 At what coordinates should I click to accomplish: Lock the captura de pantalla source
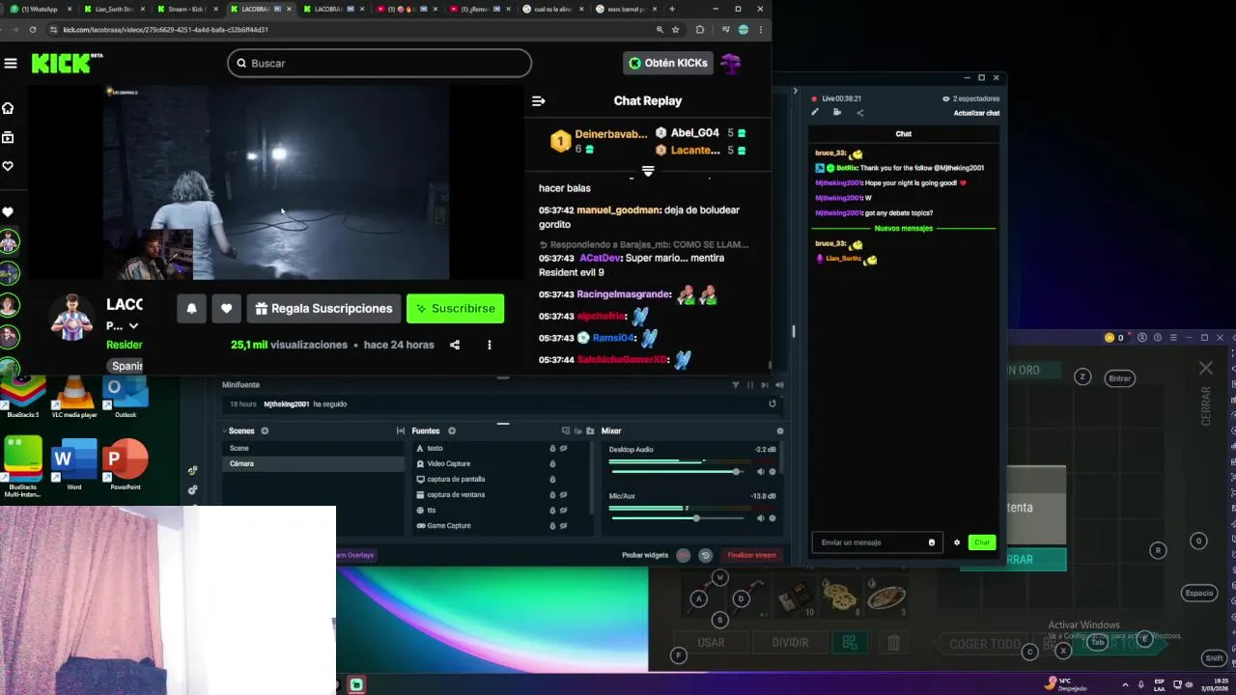click(x=552, y=479)
